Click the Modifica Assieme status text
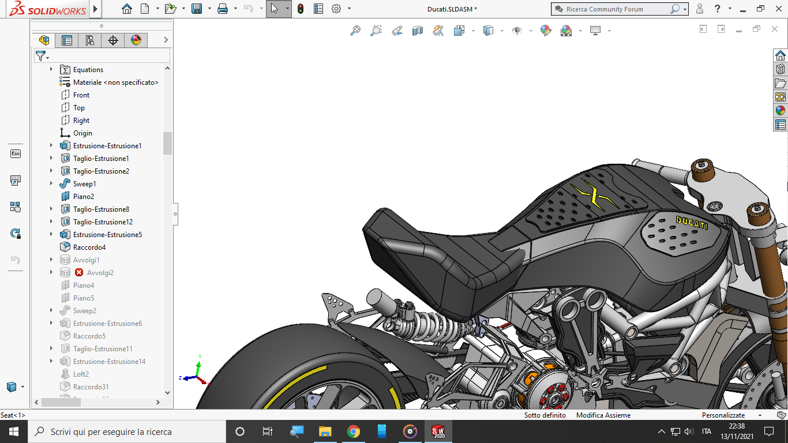This screenshot has width=788, height=443. [x=603, y=415]
